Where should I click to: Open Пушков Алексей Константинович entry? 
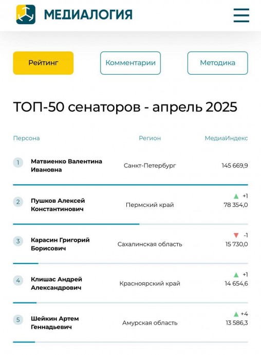[x=58, y=205]
